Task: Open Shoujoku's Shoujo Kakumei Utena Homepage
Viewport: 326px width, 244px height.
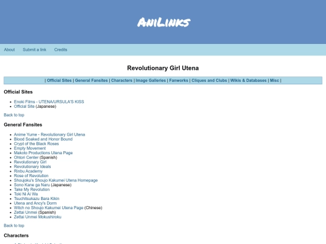Action: tap(56, 180)
